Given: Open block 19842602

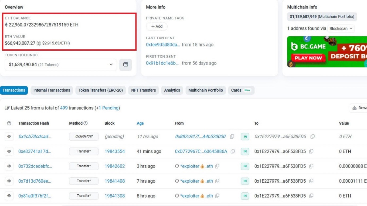Looking at the screenshot, I should coord(115,166).
